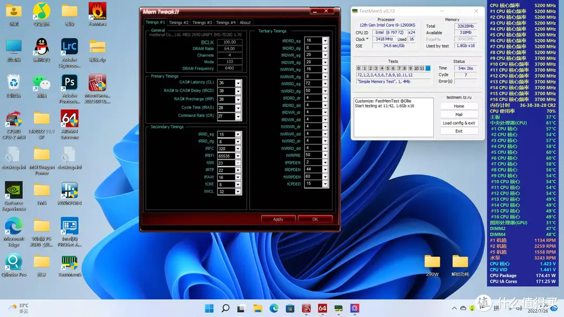
Task: Click the BCLK value field
Action: 229,42
